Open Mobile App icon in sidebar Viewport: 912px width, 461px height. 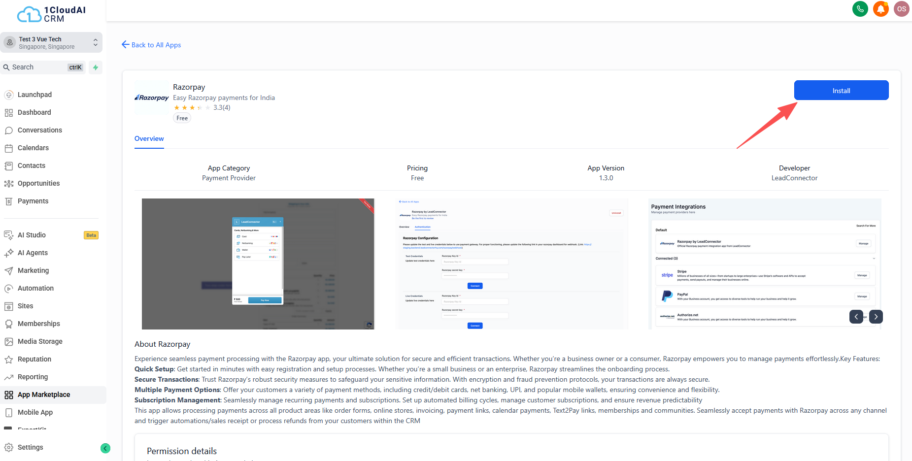(9, 413)
